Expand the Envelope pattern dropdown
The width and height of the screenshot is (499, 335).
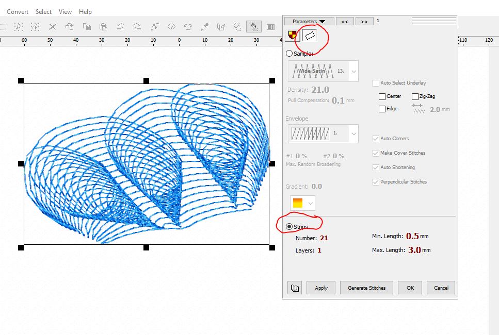(x=354, y=133)
